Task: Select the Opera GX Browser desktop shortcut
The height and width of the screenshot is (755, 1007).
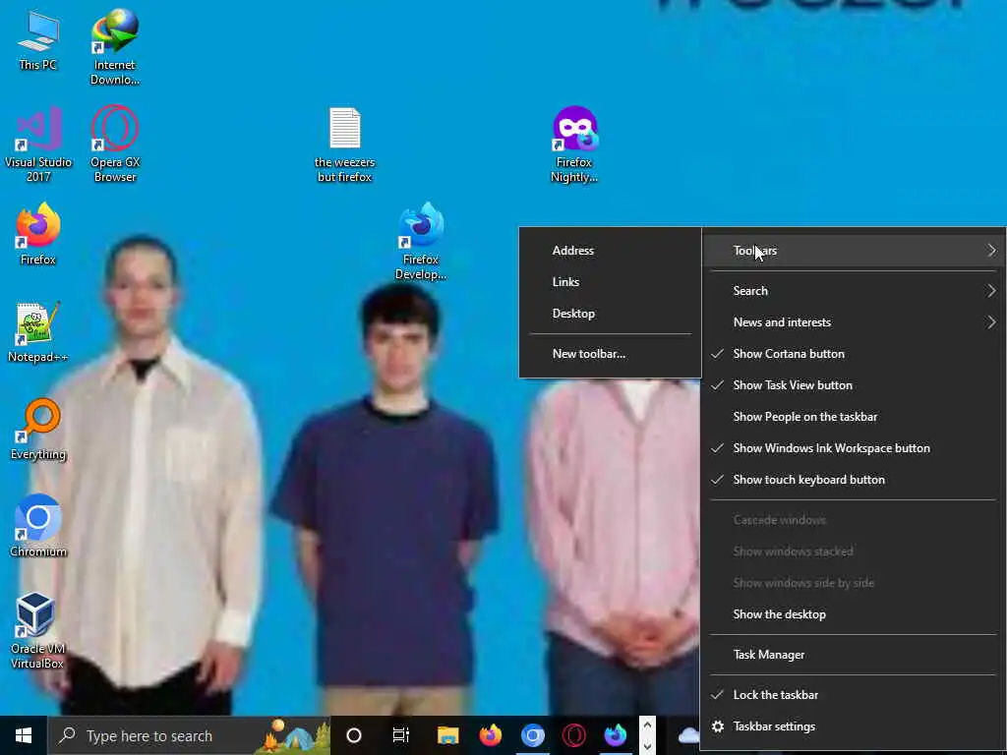Action: (115, 145)
